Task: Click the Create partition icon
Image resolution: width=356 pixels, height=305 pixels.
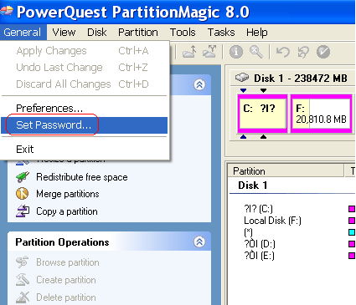Action: point(23,280)
